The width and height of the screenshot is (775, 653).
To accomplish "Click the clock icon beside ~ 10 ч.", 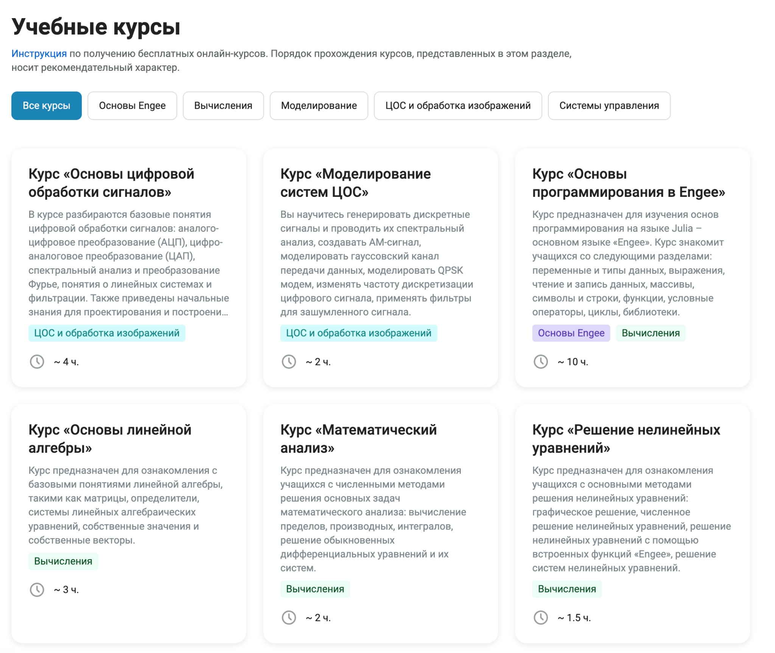I will (541, 362).
